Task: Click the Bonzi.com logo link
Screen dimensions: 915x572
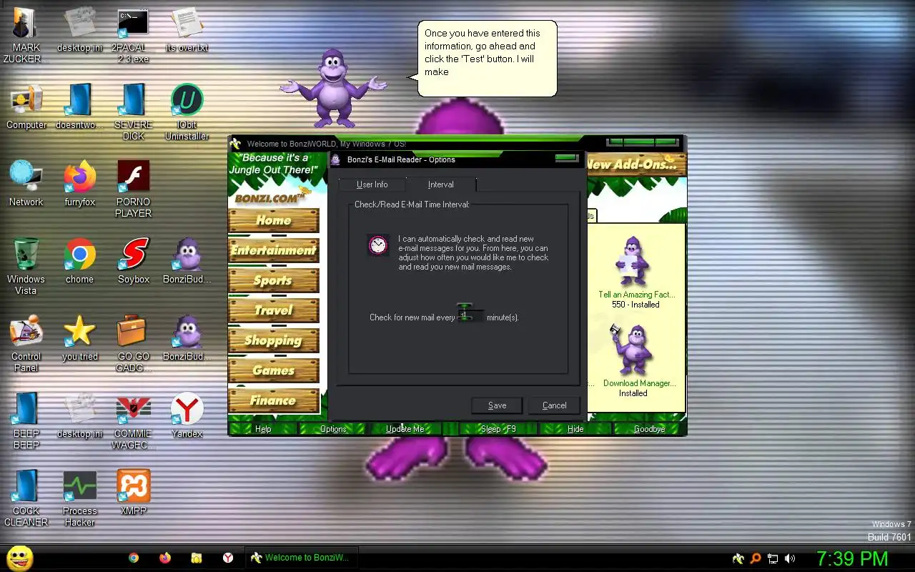Action: (x=272, y=197)
